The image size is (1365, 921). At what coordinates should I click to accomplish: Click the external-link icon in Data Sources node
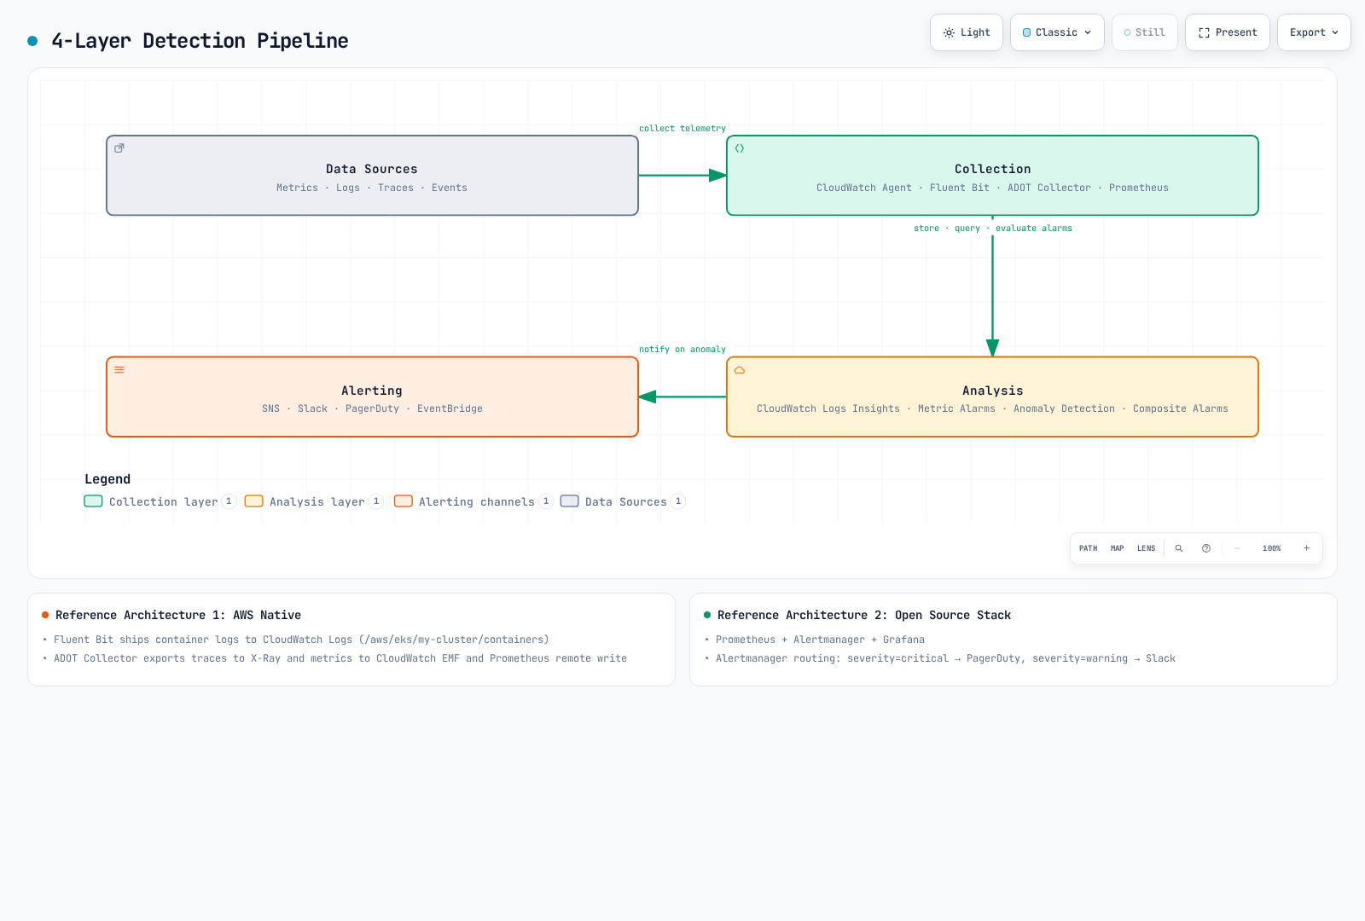pyautogui.click(x=119, y=148)
